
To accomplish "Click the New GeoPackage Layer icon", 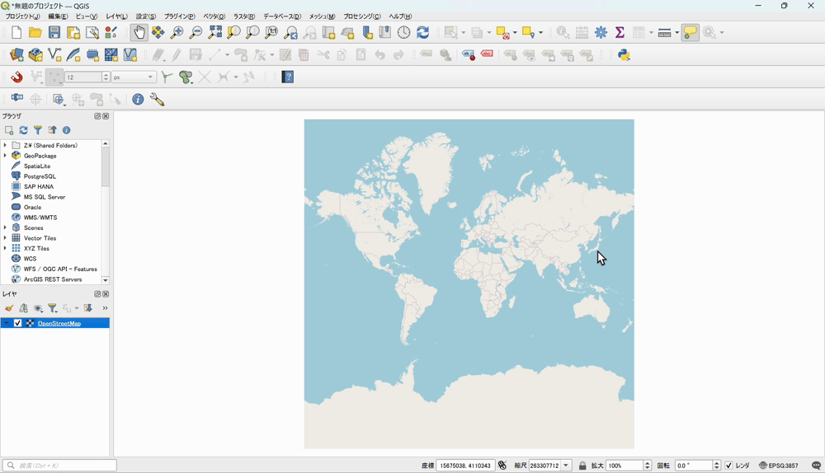I will pyautogui.click(x=35, y=54).
